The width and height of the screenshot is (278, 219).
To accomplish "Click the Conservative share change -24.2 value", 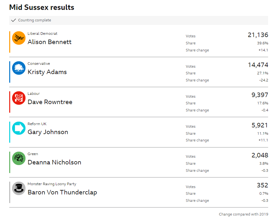I will tap(263, 80).
